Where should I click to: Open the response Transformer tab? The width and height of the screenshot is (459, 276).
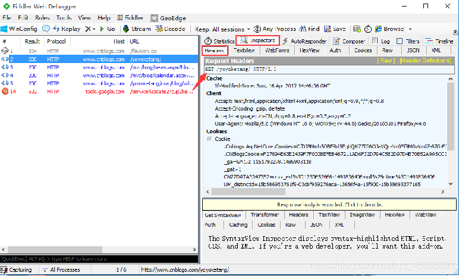pyautogui.click(x=265, y=215)
